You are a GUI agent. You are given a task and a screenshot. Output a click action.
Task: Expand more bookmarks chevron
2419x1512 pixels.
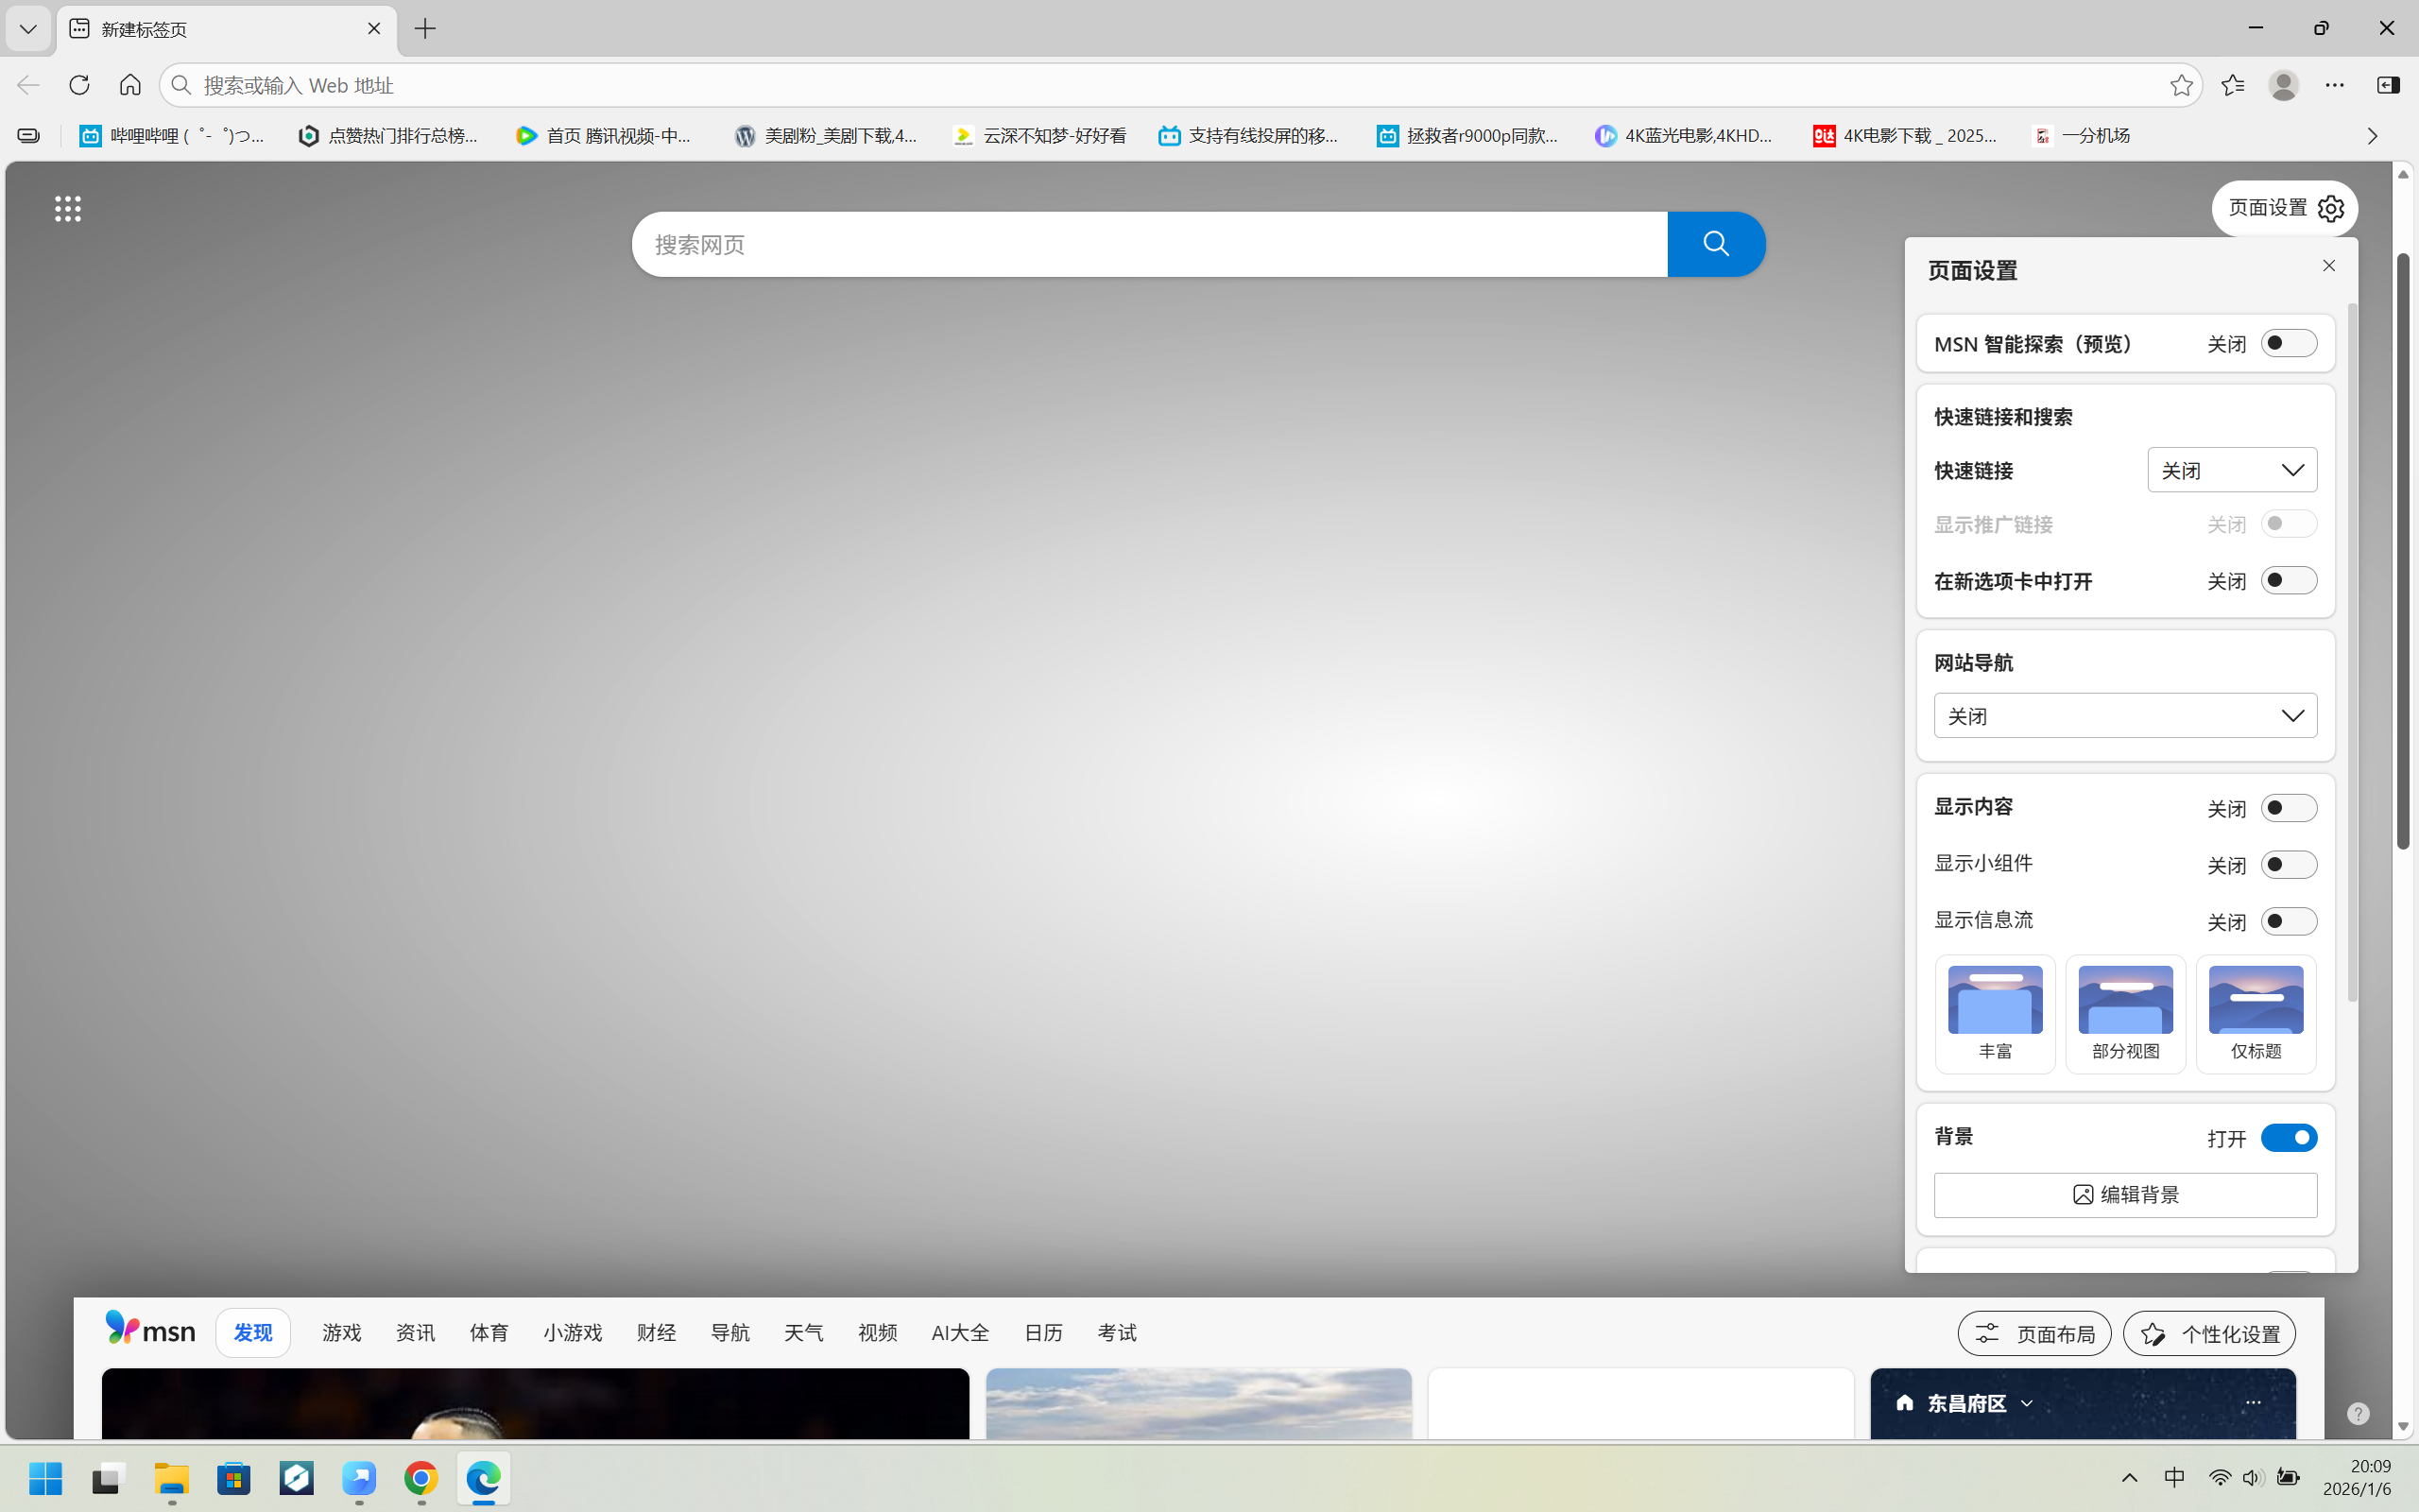(x=2372, y=135)
